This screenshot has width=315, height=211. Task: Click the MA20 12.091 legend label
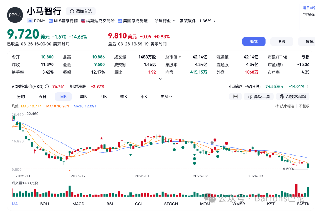click(85, 106)
